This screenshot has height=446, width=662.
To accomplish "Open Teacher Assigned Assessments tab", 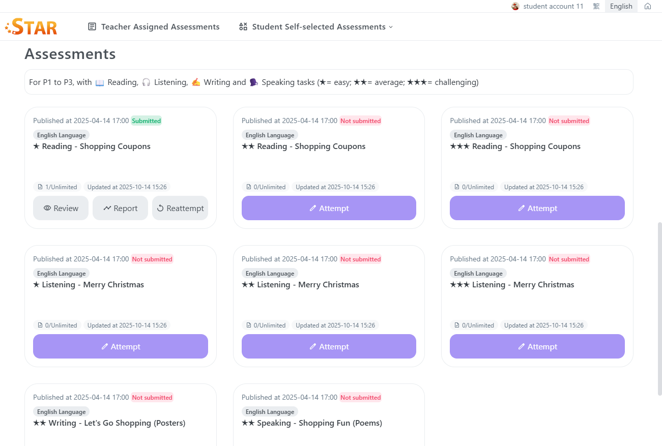I will pos(160,26).
